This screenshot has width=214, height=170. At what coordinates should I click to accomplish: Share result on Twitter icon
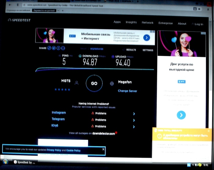[x=54, y=48]
